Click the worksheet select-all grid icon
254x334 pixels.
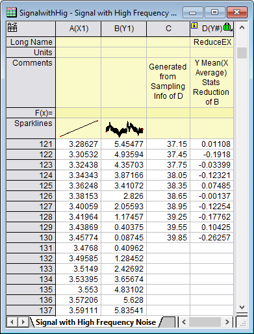pos(12,27)
